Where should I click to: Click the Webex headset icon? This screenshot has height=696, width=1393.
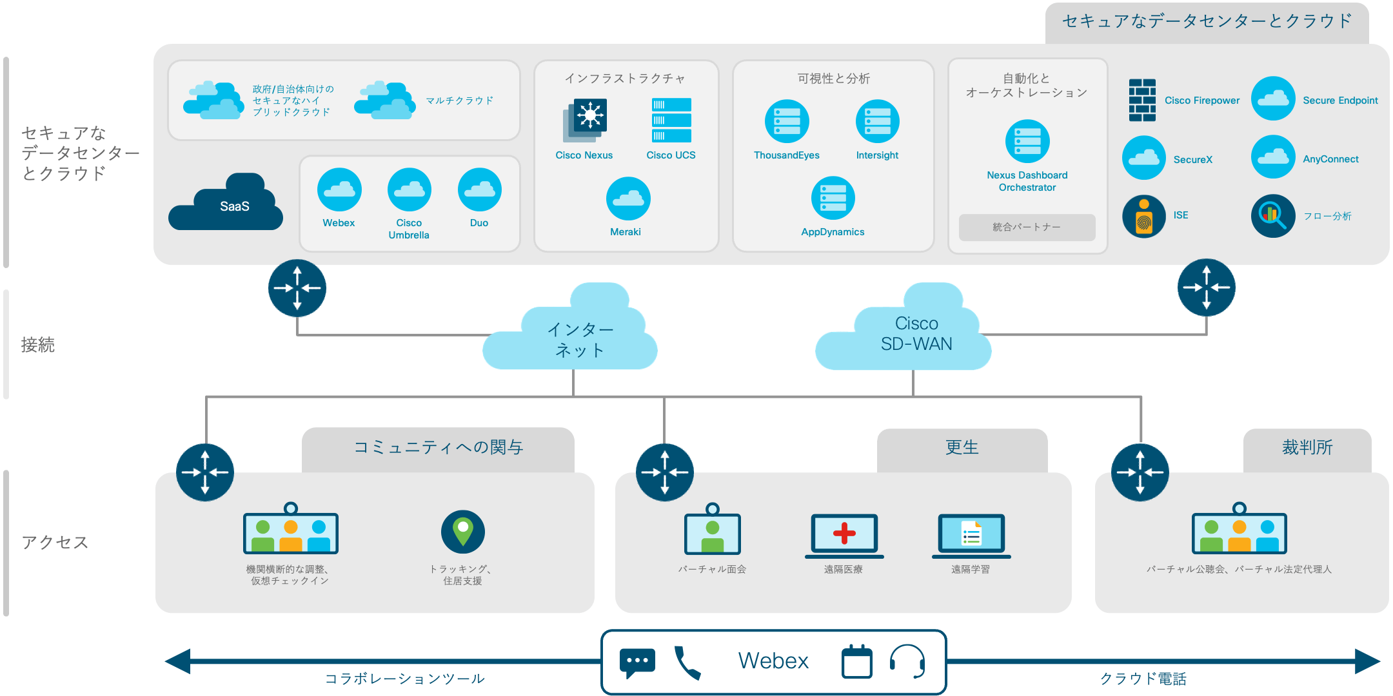point(907,662)
